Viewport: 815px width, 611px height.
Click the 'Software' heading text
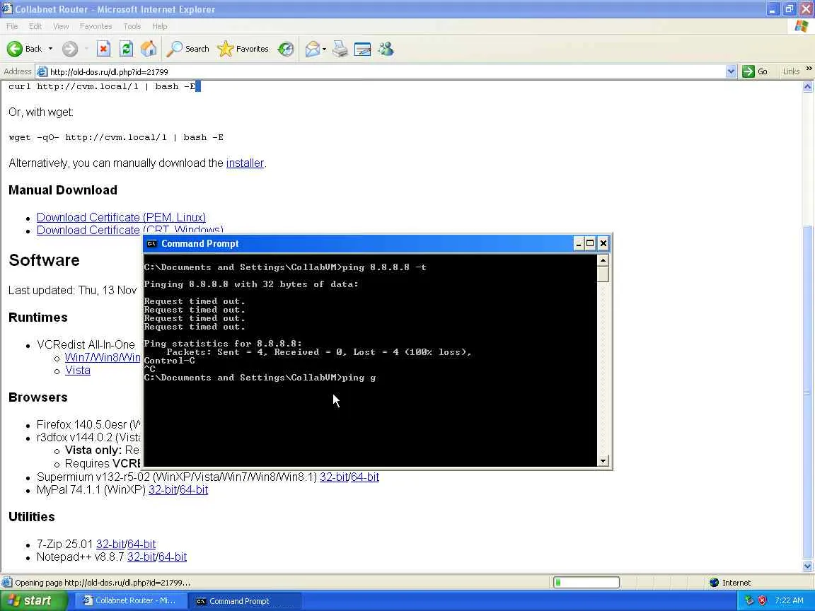(x=44, y=260)
